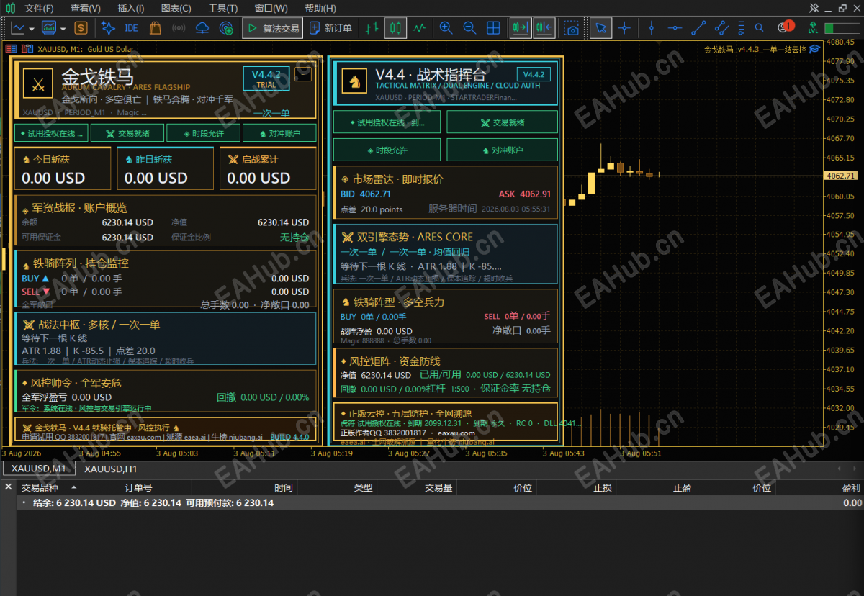The width and height of the screenshot is (864, 596).
Task: Click the signals broadcast icon
Action: pos(179,28)
